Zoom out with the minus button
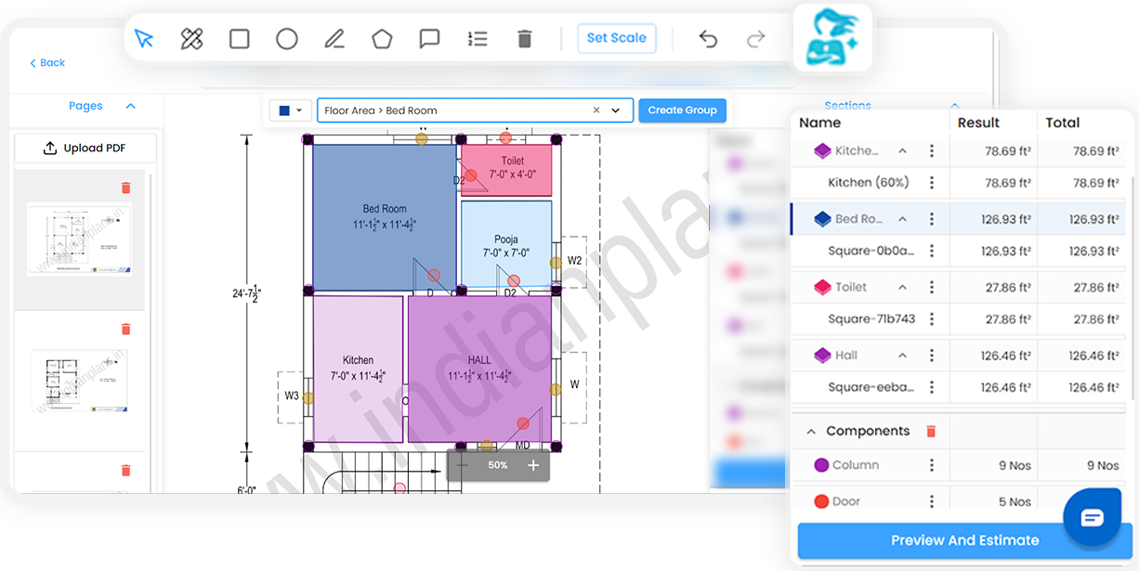This screenshot has width=1139, height=571. click(x=463, y=465)
